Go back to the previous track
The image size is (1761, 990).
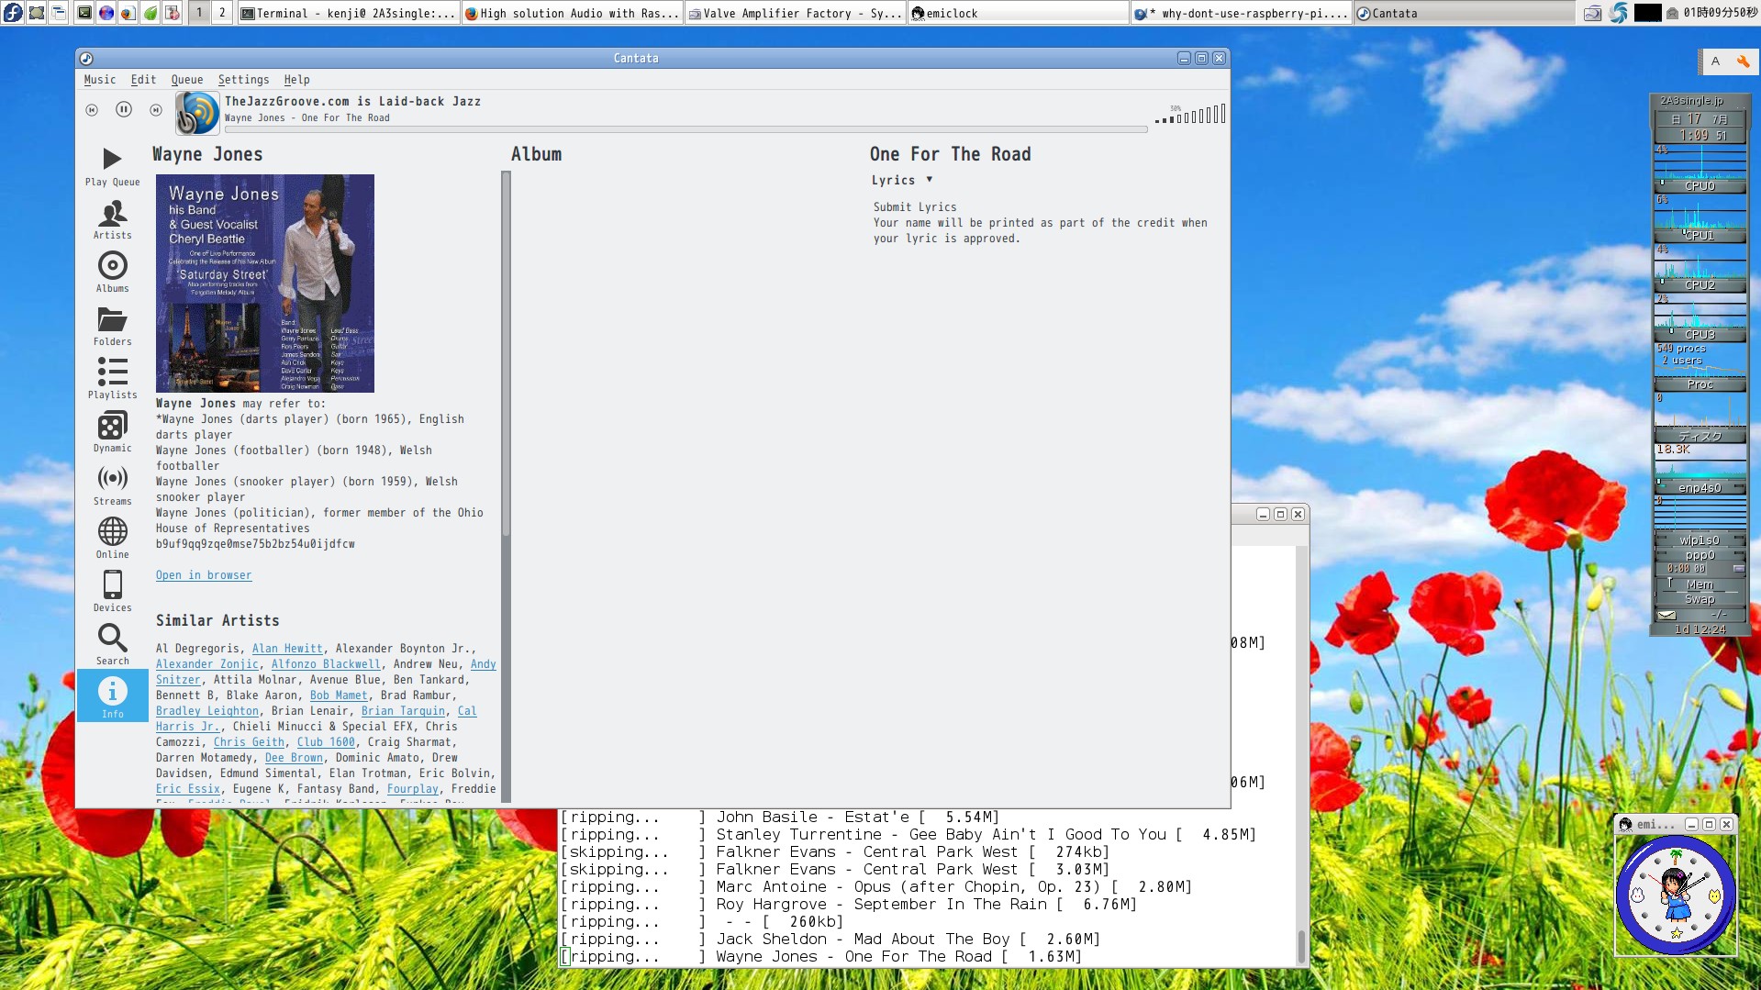92,110
